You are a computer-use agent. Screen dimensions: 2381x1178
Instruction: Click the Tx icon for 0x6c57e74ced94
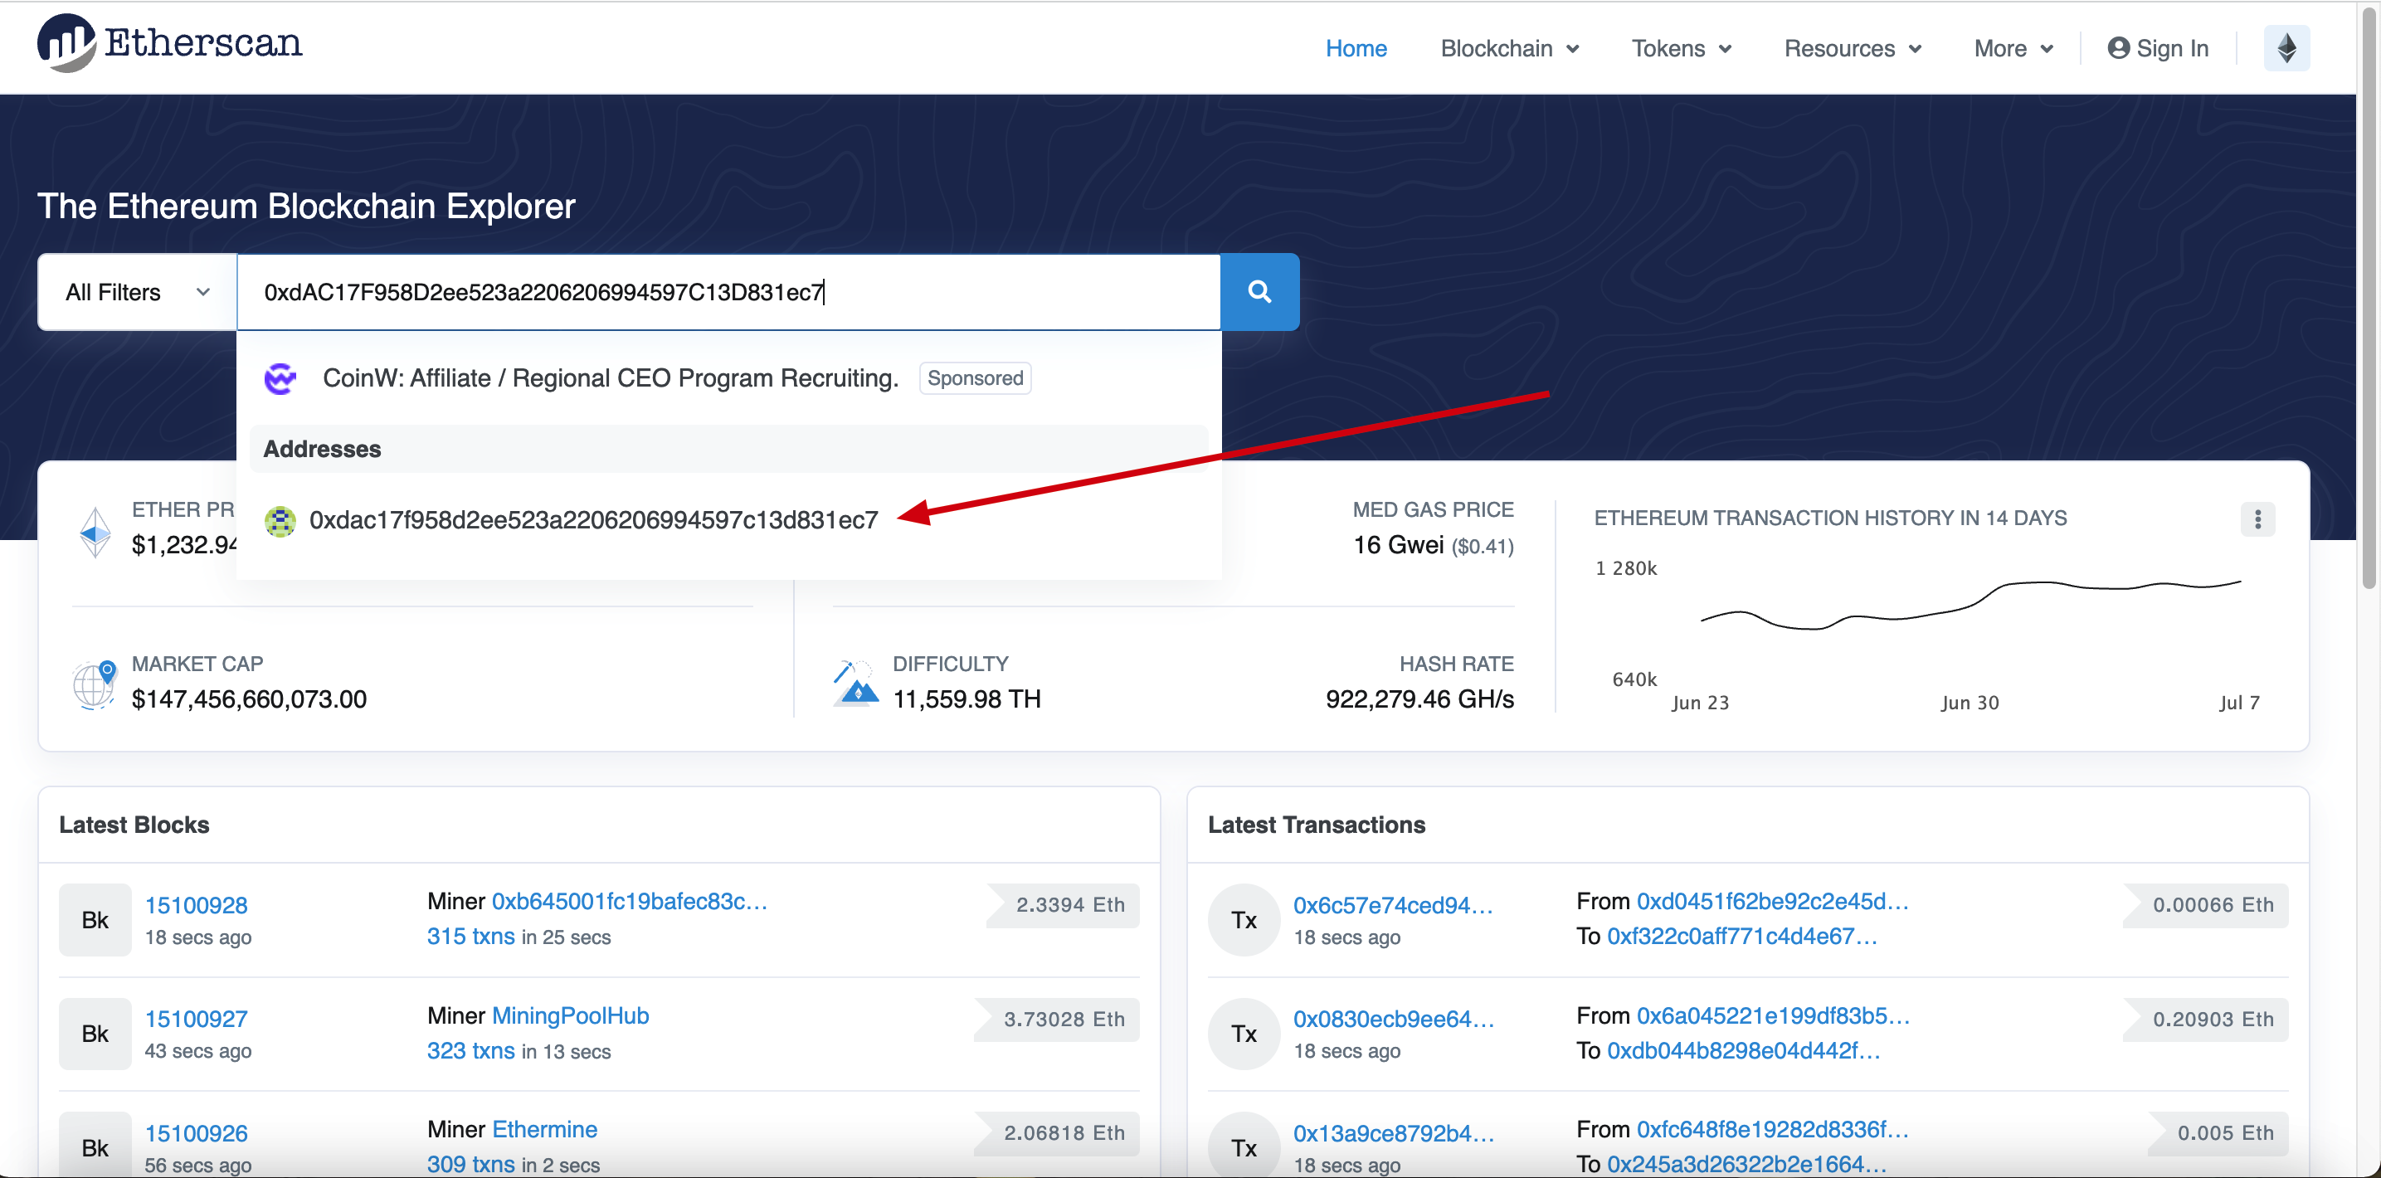click(x=1244, y=920)
